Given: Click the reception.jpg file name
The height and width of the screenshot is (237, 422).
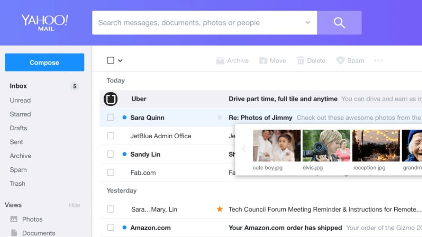Looking at the screenshot, I should pos(369,168).
